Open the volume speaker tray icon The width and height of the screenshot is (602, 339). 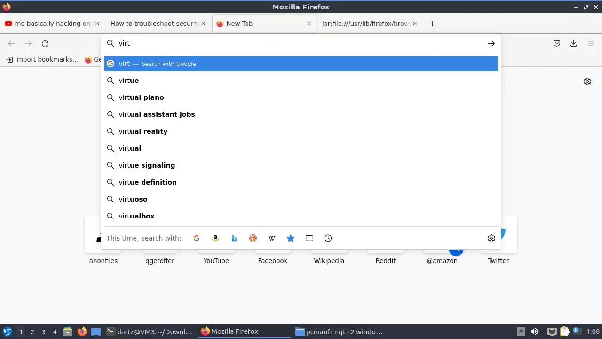click(x=534, y=332)
